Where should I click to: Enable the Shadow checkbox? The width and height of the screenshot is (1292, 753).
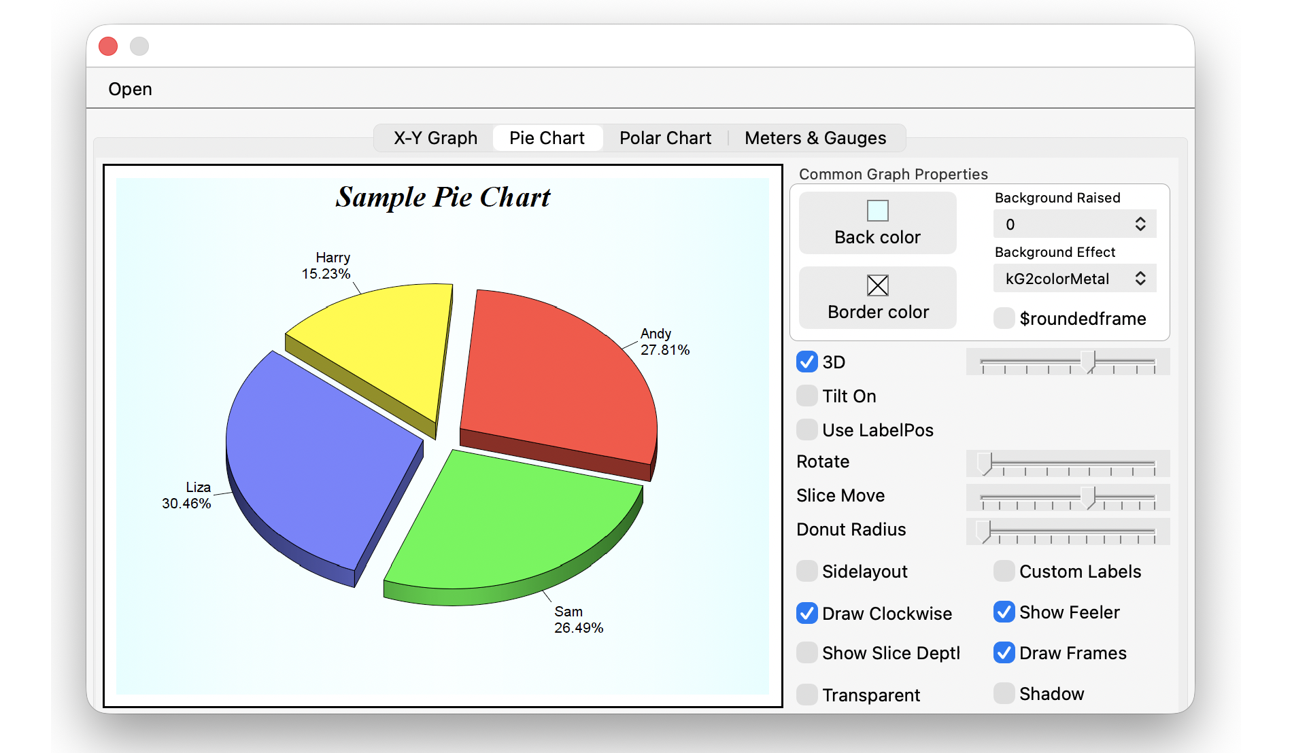point(1004,694)
